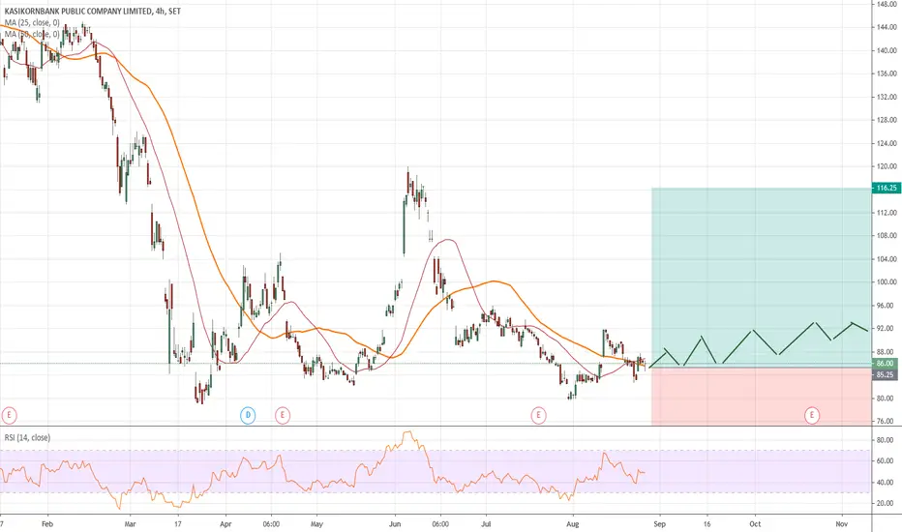Click the Apr date label
Image resolution: width=902 pixels, height=532 pixels.
click(225, 524)
